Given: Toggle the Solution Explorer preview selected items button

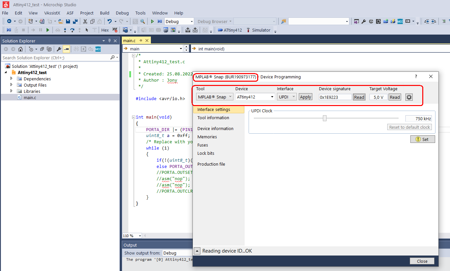Looking at the screenshot, I should (66, 49).
